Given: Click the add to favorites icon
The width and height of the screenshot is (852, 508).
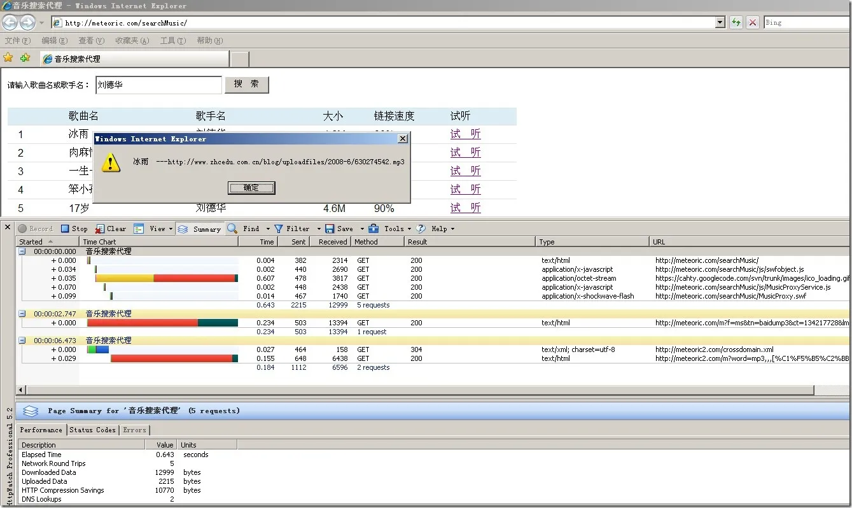Looking at the screenshot, I should (25, 58).
